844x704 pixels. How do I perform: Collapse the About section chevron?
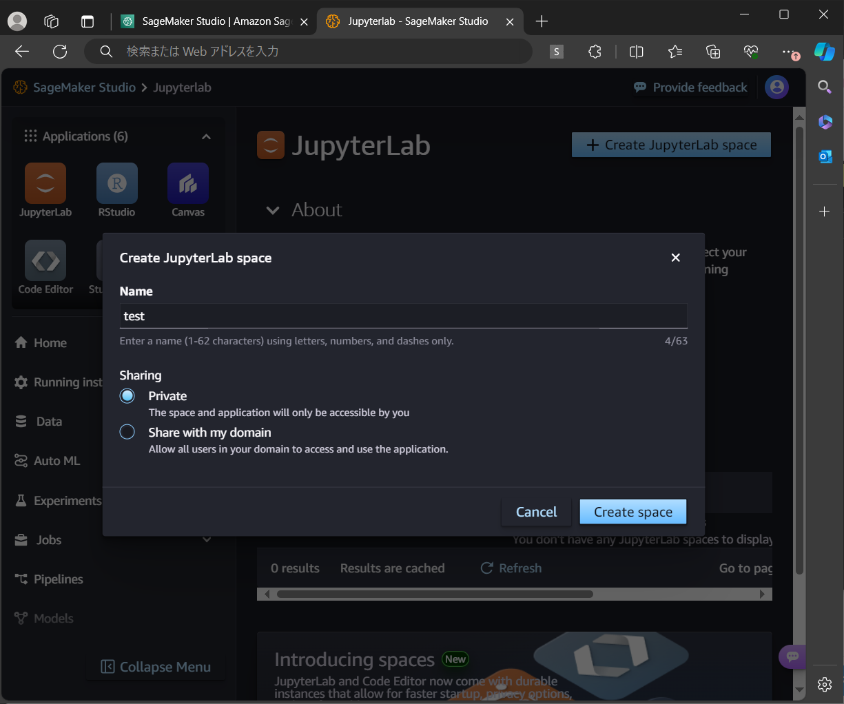pyautogui.click(x=273, y=210)
